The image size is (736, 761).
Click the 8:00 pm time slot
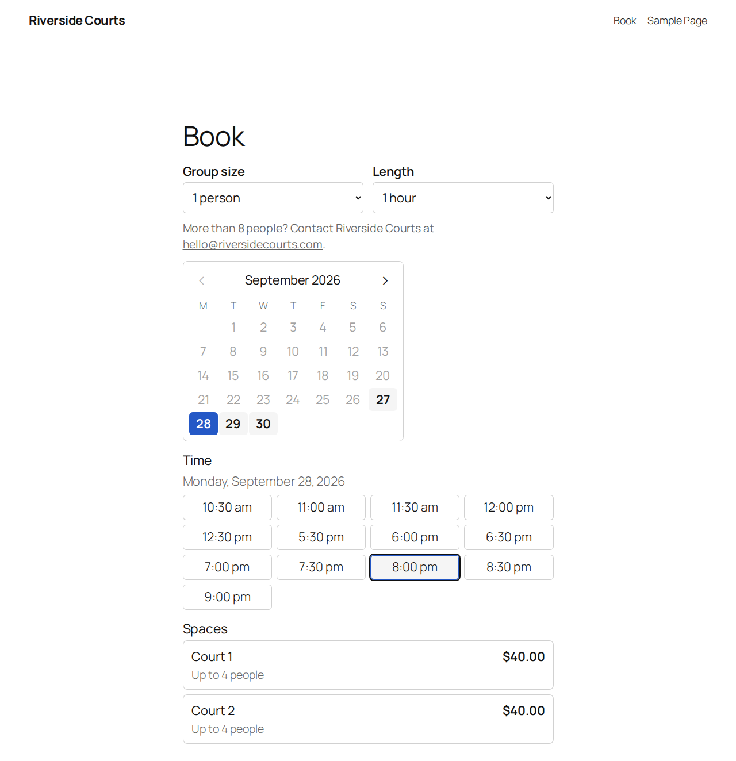pyautogui.click(x=415, y=567)
